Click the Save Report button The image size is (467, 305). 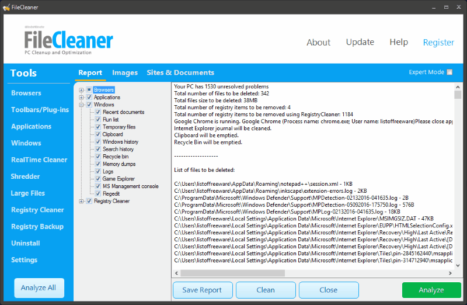[x=203, y=290]
